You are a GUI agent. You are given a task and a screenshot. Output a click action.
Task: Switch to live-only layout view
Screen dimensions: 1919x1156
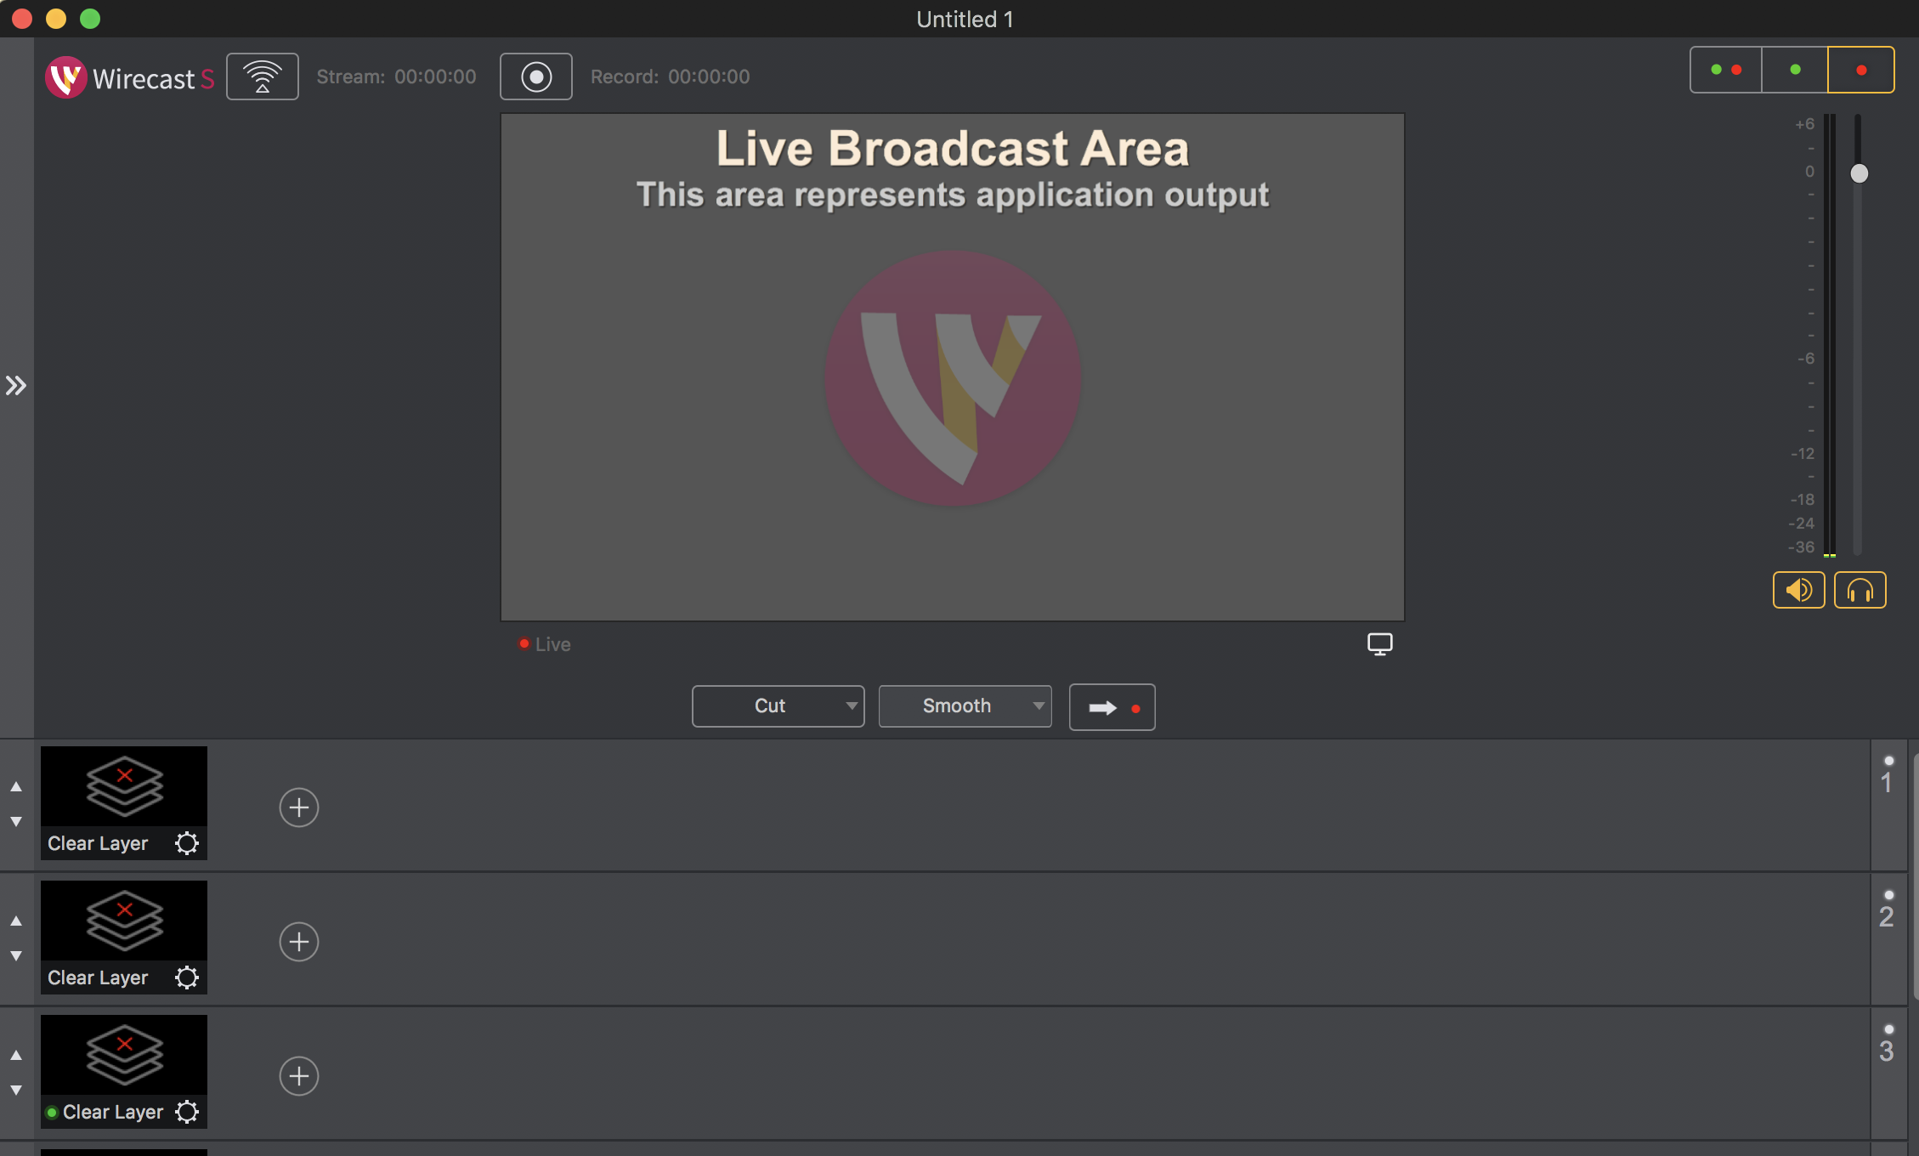coord(1860,70)
